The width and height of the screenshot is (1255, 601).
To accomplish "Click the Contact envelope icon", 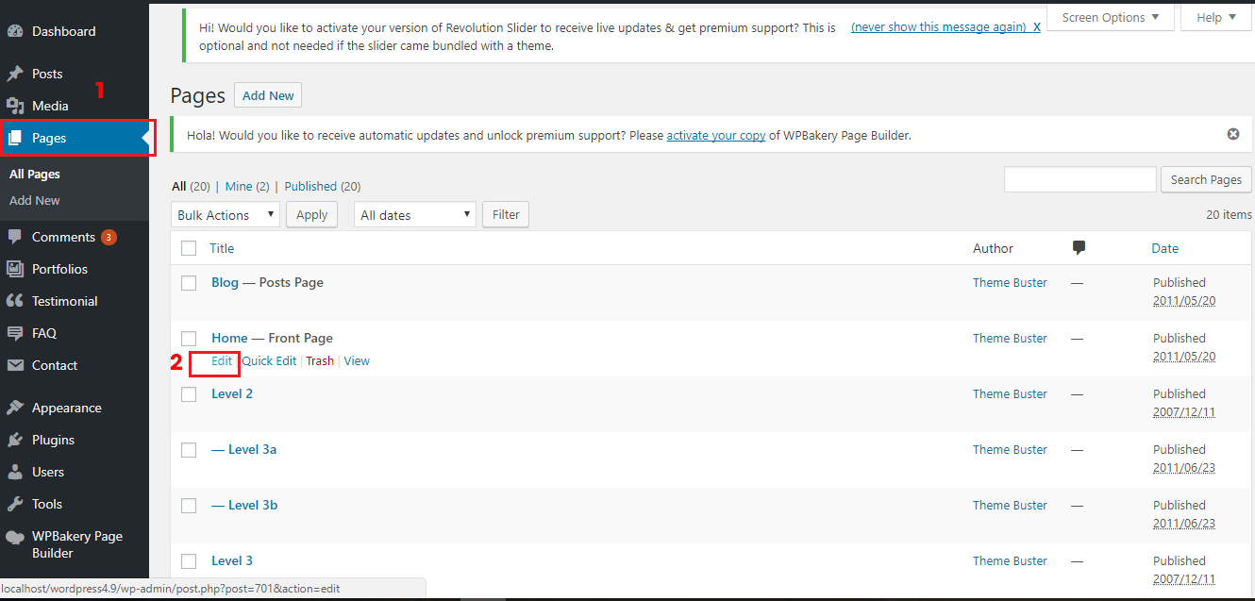I will point(15,365).
